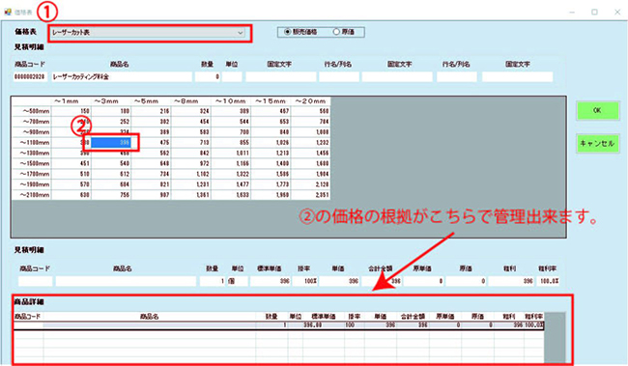Click price 475 in the ~1100mm row
The width and height of the screenshot is (628, 366).
pos(151,143)
